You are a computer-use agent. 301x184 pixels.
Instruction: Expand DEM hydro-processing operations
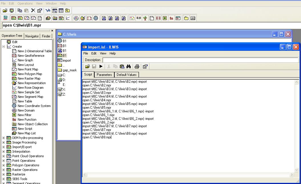3,138
